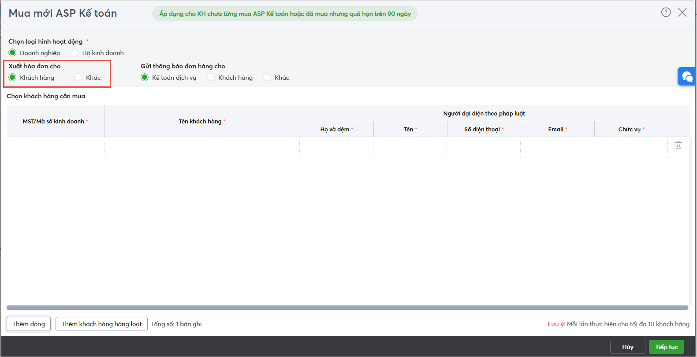Viewport: 697px width, 357px height.
Task: Delete the row with trash icon
Action: click(678, 145)
